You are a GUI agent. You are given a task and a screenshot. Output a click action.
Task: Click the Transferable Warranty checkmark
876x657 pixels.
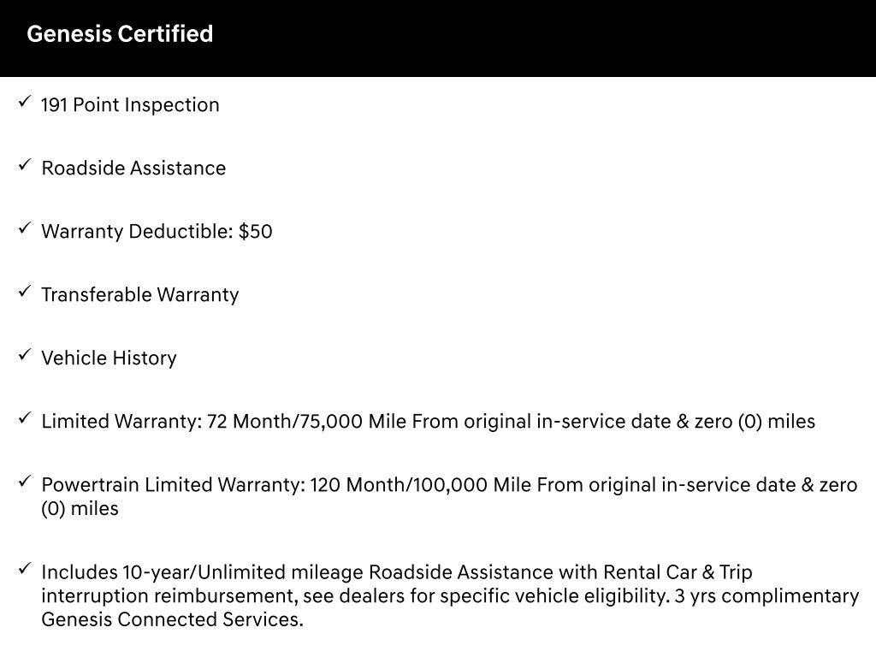[24, 292]
